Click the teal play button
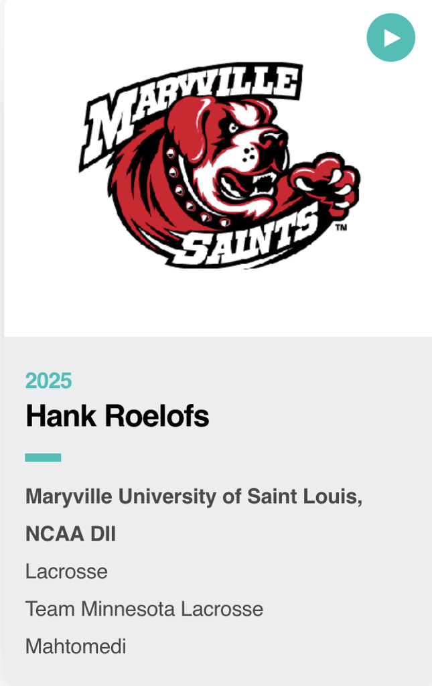 [390, 38]
